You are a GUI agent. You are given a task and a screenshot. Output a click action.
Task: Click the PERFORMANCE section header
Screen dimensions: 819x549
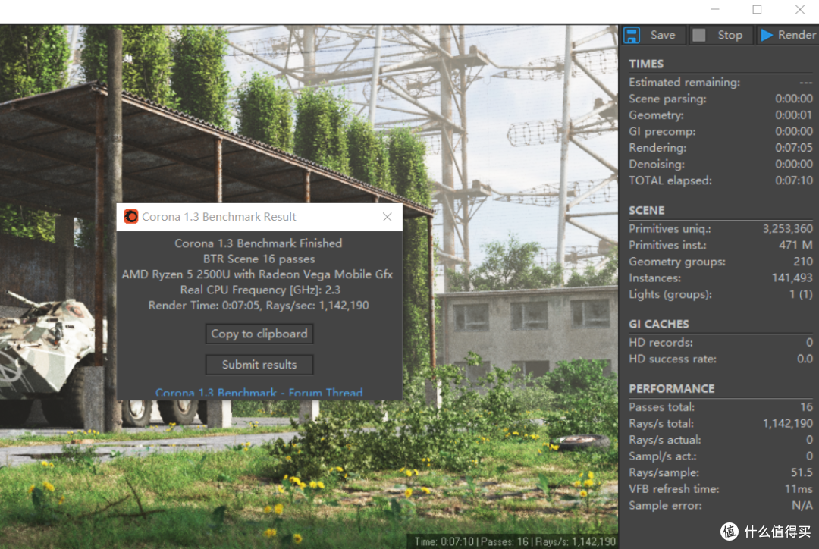tap(672, 389)
